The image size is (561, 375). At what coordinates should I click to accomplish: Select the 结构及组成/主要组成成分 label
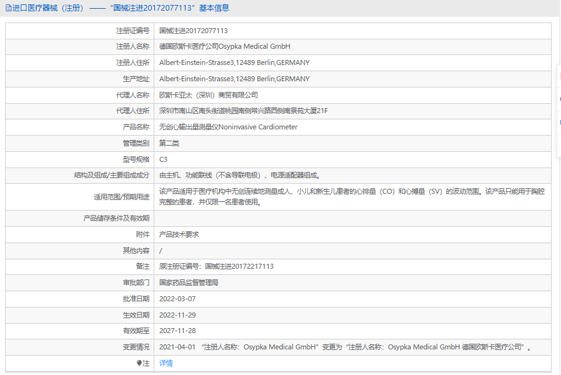(x=112, y=176)
